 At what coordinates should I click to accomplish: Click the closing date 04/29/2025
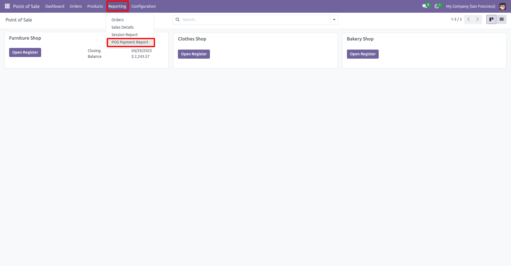pyautogui.click(x=142, y=51)
